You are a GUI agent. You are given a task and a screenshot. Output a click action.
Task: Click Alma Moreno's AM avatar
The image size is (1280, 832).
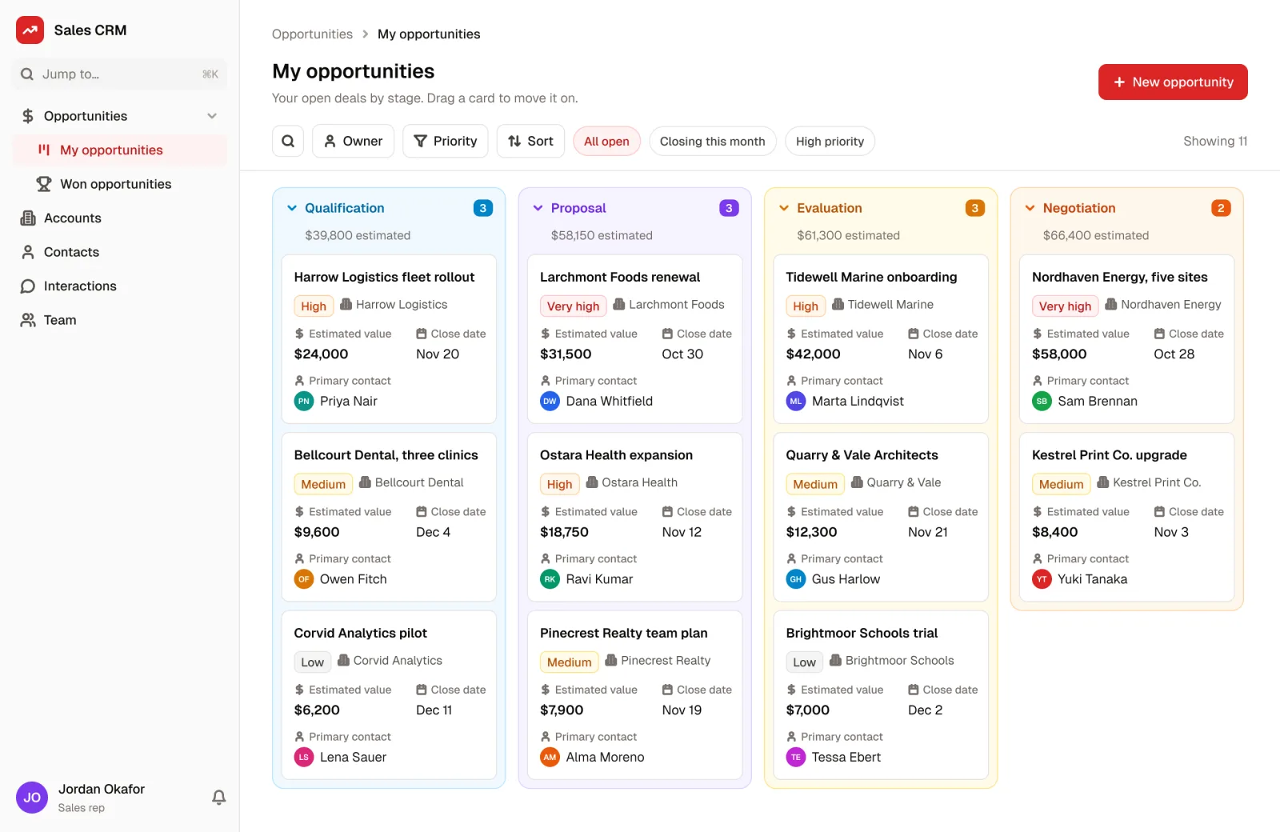coord(550,757)
